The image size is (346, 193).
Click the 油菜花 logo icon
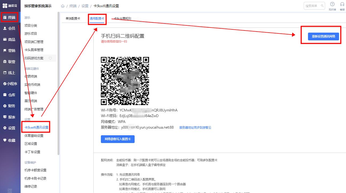point(5,6)
